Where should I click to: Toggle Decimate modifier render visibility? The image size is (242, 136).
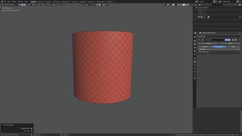coord(226,40)
